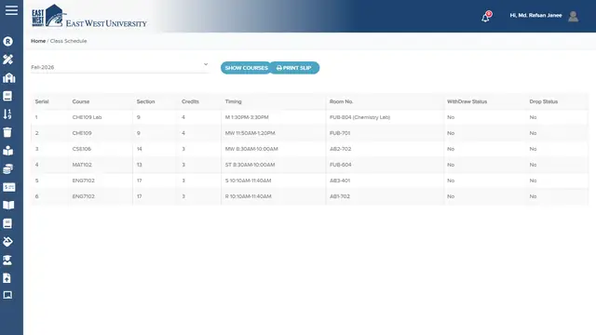Click the Print Slip button

click(294, 68)
